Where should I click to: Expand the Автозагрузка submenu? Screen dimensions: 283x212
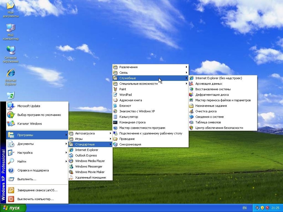pyautogui.click(x=90, y=133)
